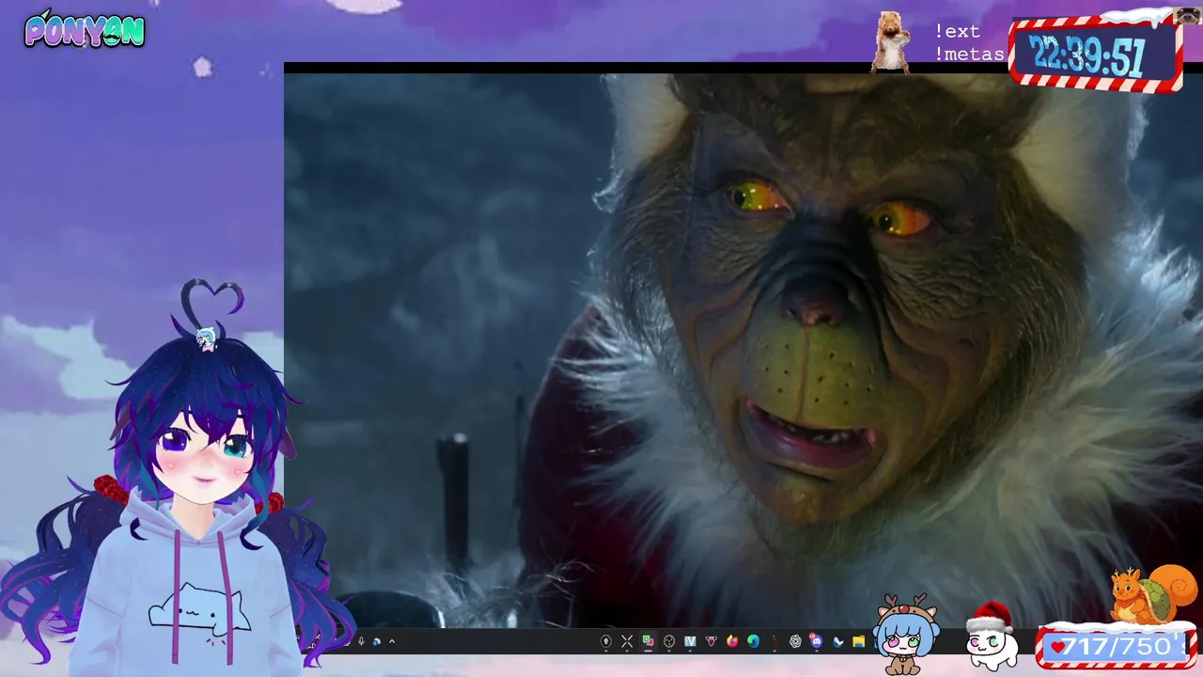1203x677 pixels.
Task: Click the 717/750 goal counter
Action: pos(1116,647)
